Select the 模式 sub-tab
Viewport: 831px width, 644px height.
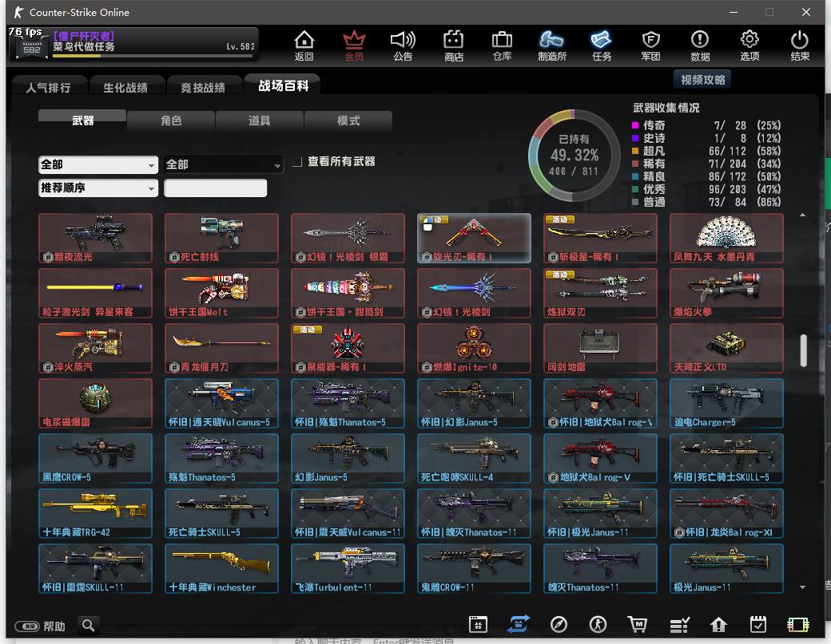(348, 121)
